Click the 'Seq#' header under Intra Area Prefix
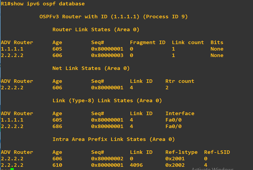Screen dimensions: 253x170 click(x=98, y=152)
